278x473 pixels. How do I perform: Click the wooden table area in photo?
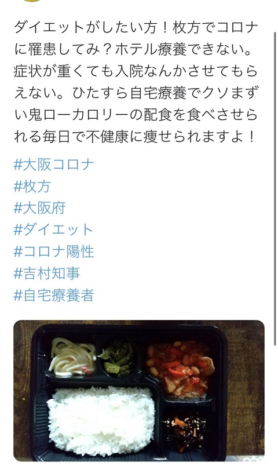click(245, 392)
